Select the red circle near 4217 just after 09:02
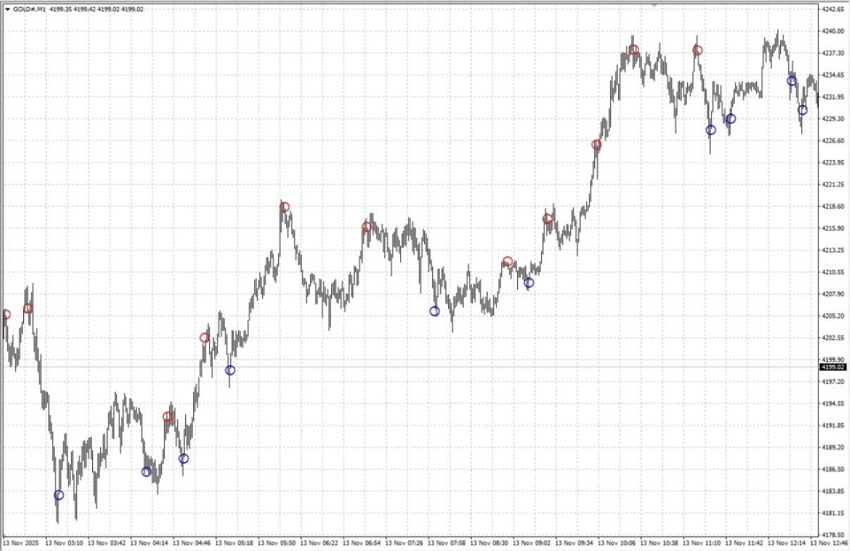 tap(548, 219)
